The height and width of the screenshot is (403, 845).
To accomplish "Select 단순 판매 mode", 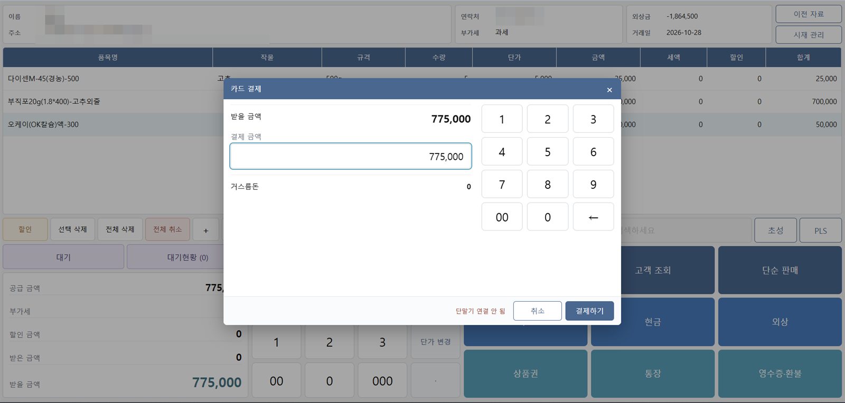I will pos(780,270).
